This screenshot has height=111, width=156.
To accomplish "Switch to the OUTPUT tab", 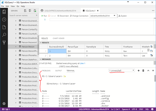I will (x=59, y=71).
